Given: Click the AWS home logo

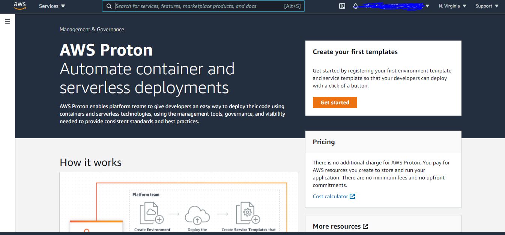Looking at the screenshot, I should (20, 6).
